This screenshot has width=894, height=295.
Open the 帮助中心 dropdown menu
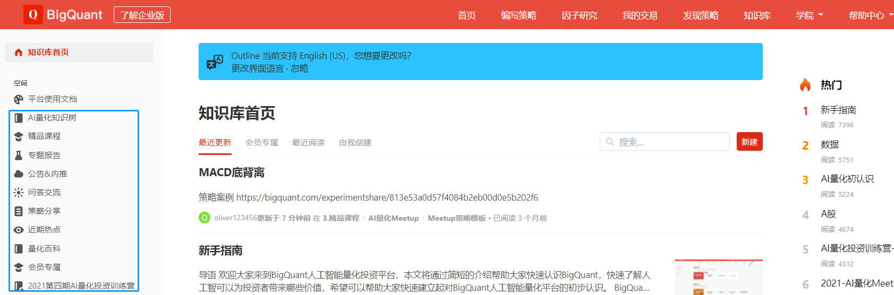tap(870, 15)
